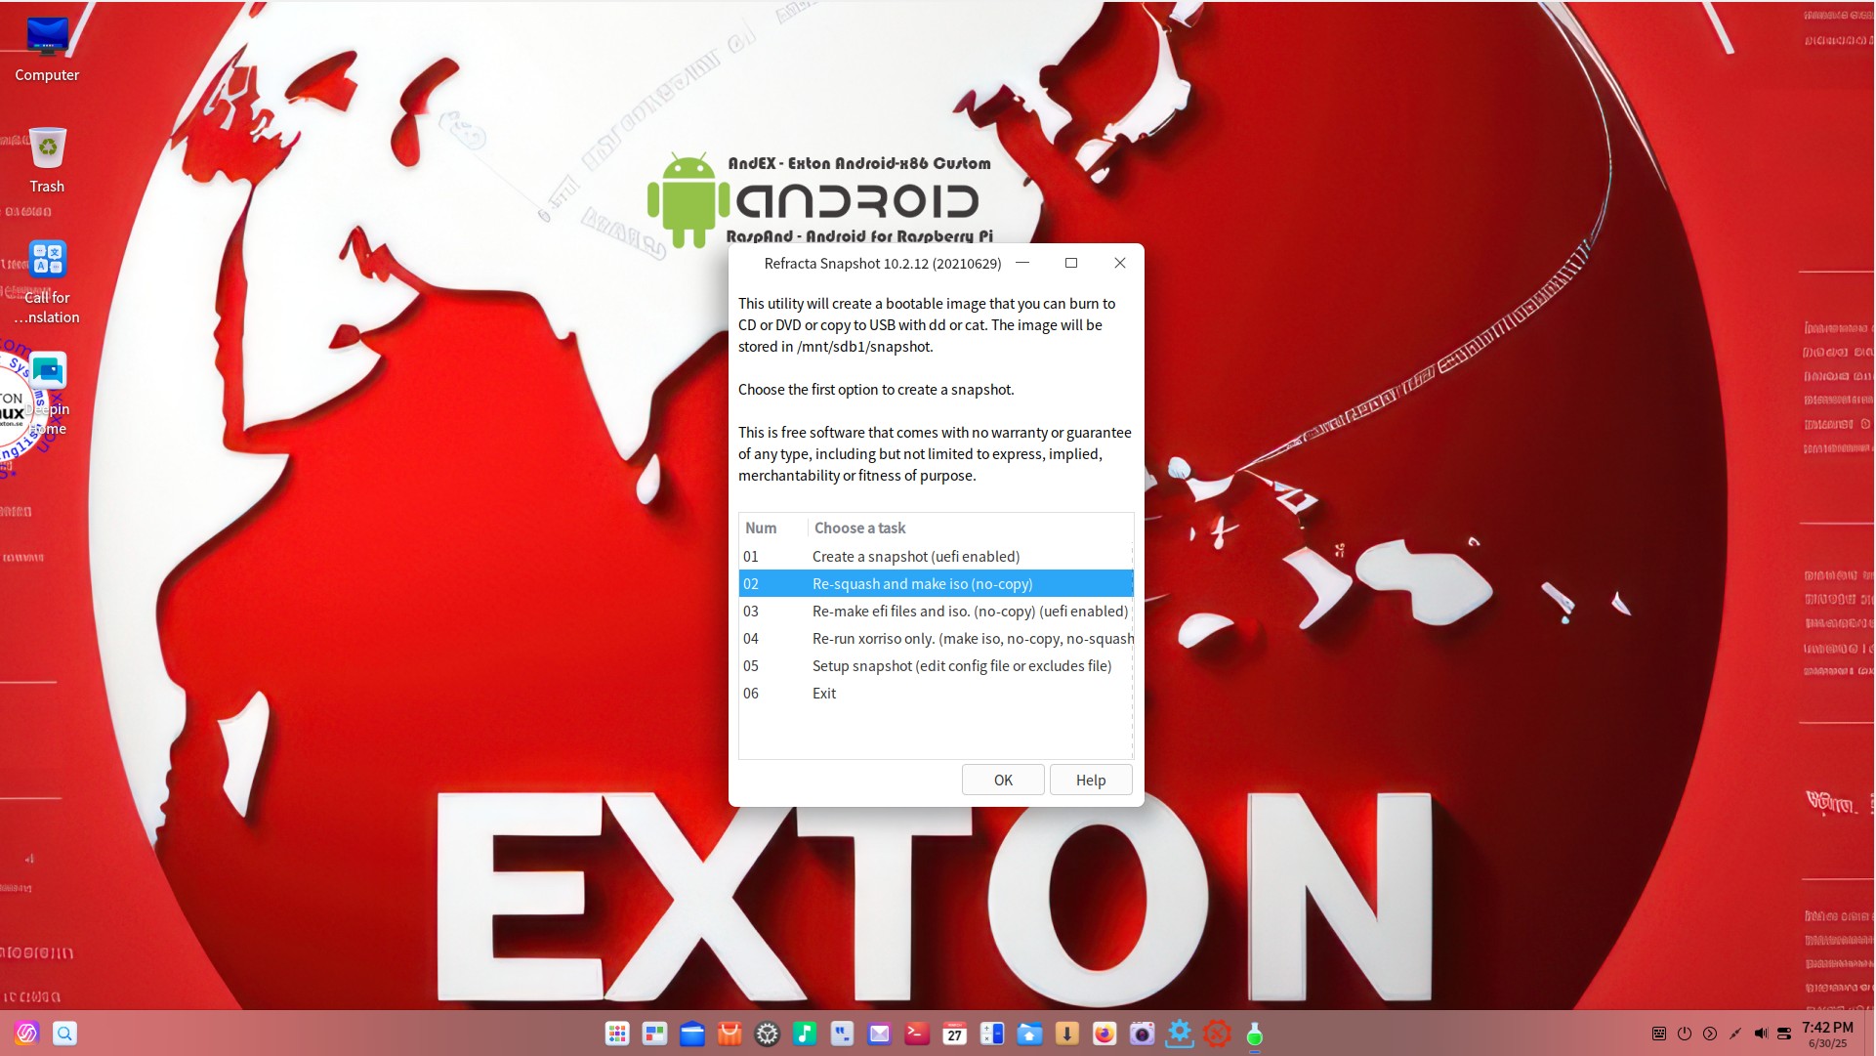Open the multitasking view dock icon
Image resolution: width=1876 pixels, height=1056 pixels.
(x=654, y=1034)
